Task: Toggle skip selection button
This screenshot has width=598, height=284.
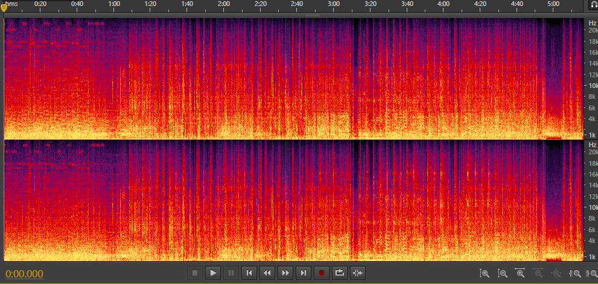Action: 358,273
